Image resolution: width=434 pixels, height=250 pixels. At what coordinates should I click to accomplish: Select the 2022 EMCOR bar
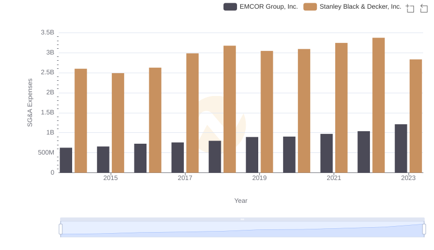(363, 152)
